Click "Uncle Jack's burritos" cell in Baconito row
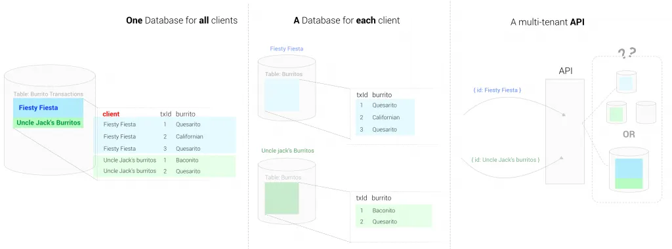 (x=129, y=160)
